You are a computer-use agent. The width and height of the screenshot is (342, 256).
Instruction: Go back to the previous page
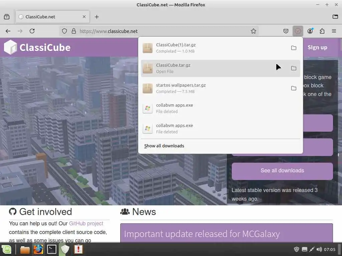click(x=8, y=31)
